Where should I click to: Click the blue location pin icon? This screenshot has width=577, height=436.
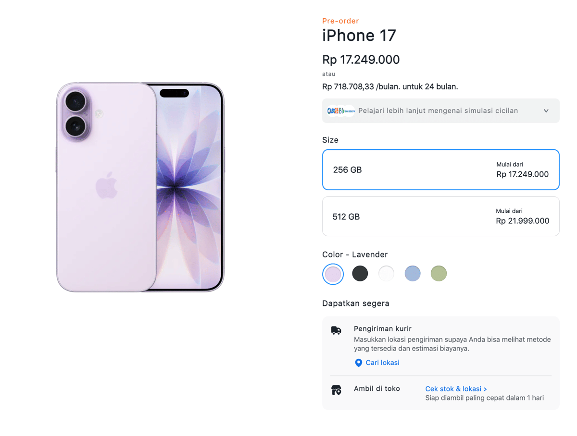[x=358, y=363]
